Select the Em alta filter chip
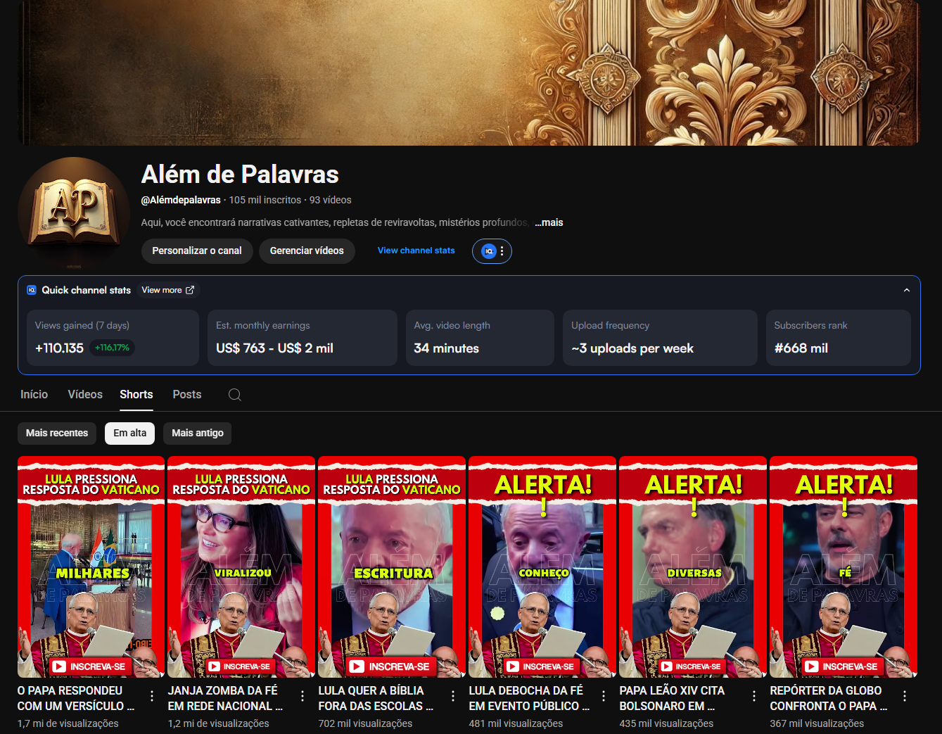This screenshot has width=942, height=734. click(x=130, y=433)
